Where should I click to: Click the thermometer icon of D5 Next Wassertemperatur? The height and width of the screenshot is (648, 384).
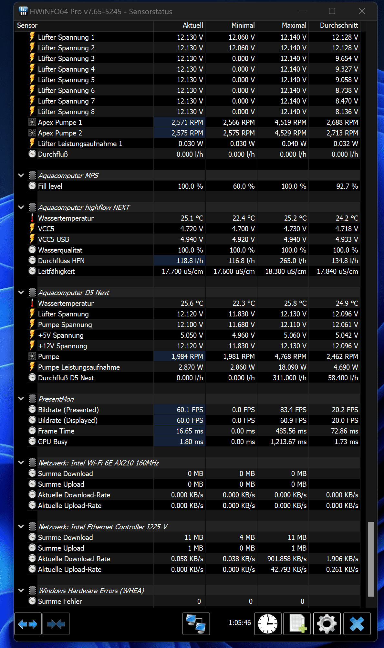32,303
